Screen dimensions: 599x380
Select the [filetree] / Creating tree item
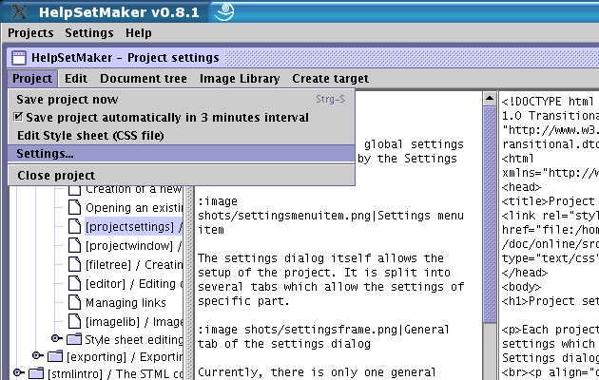tap(134, 265)
